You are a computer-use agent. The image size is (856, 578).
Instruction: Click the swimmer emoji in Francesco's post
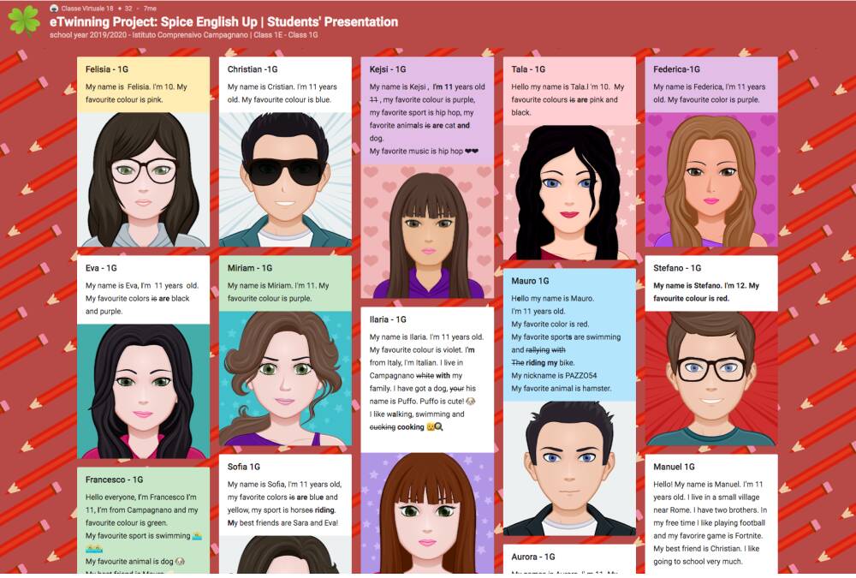pos(197,536)
